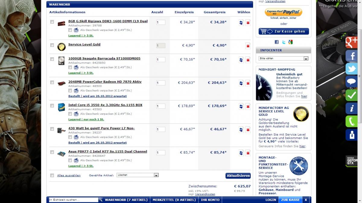Click refresh icon for be quiet! power supply
The image size is (362, 203).
click(x=241, y=130)
